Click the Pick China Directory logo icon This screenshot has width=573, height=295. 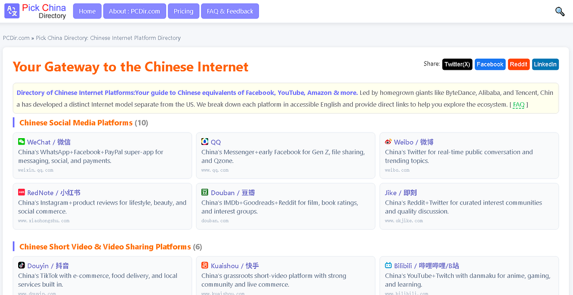pos(12,11)
